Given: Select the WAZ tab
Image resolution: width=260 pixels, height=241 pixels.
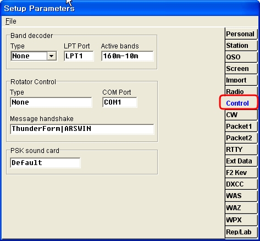Looking at the screenshot, I should point(241,208).
